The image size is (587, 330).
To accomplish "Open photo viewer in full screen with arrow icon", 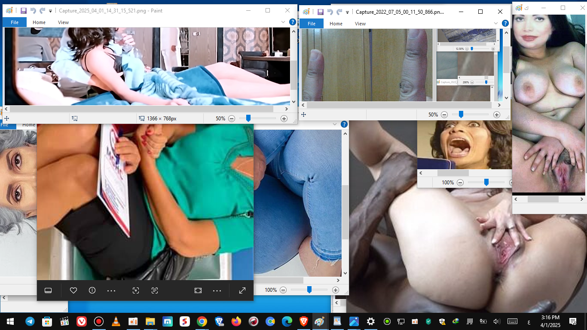I will [242, 290].
